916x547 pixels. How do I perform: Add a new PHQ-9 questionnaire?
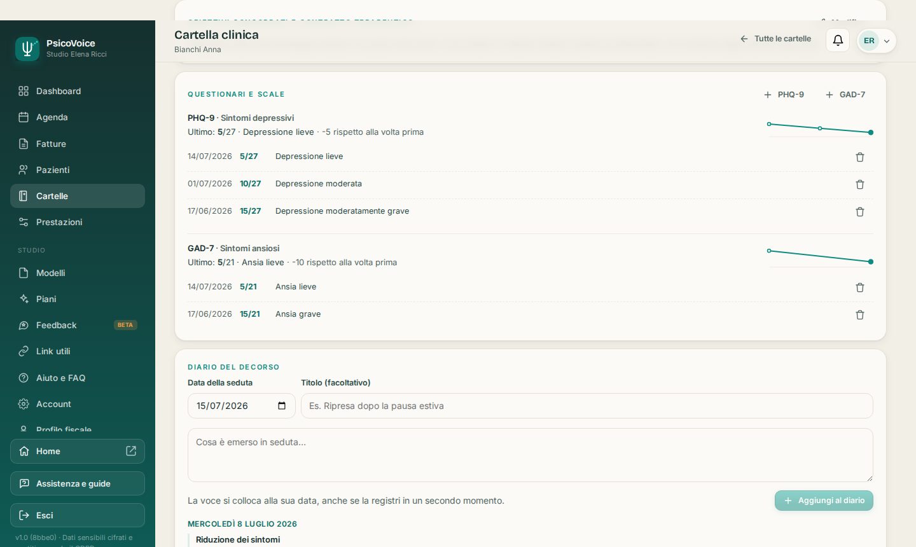[784, 95]
